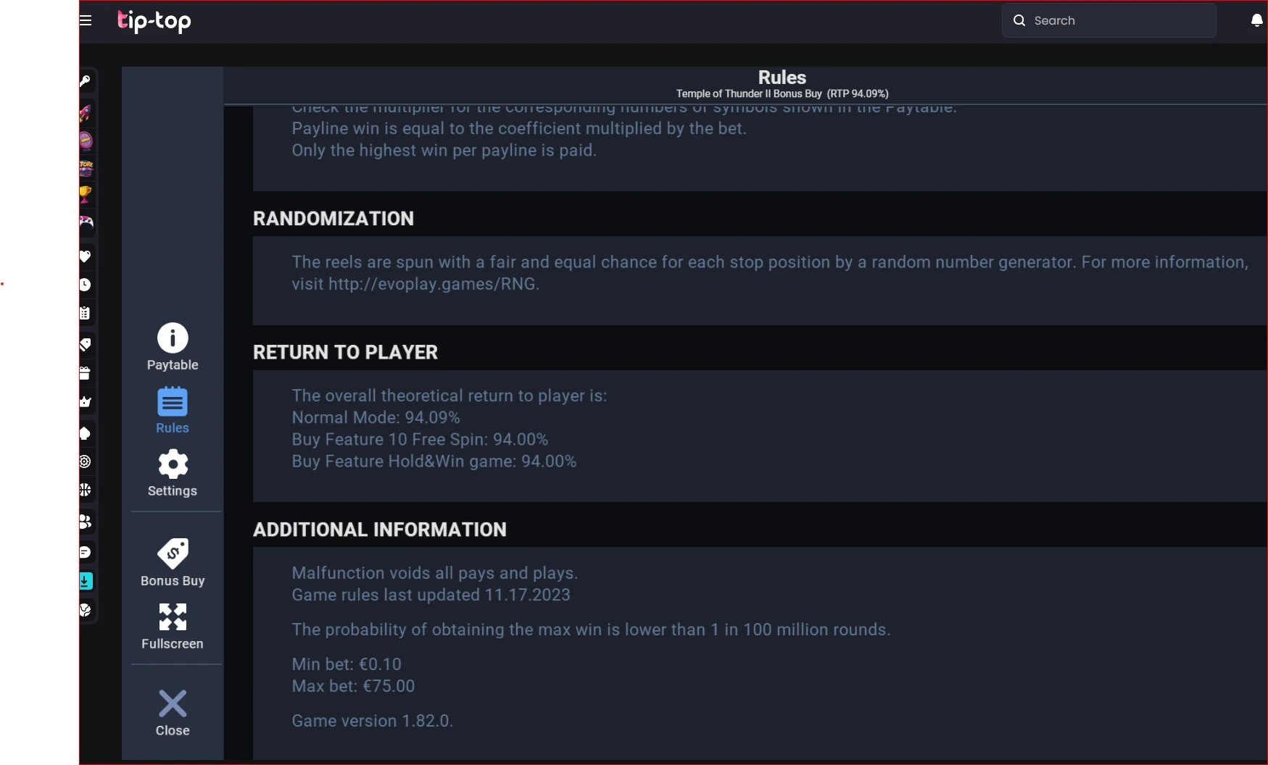Click the gift box icon in the sidebar
Screen dimensions: 1268x765
coord(86,373)
